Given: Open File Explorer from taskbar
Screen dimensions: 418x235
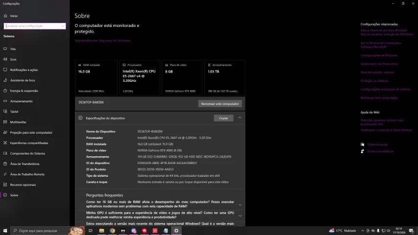Looking at the screenshot, I should coord(101,231).
